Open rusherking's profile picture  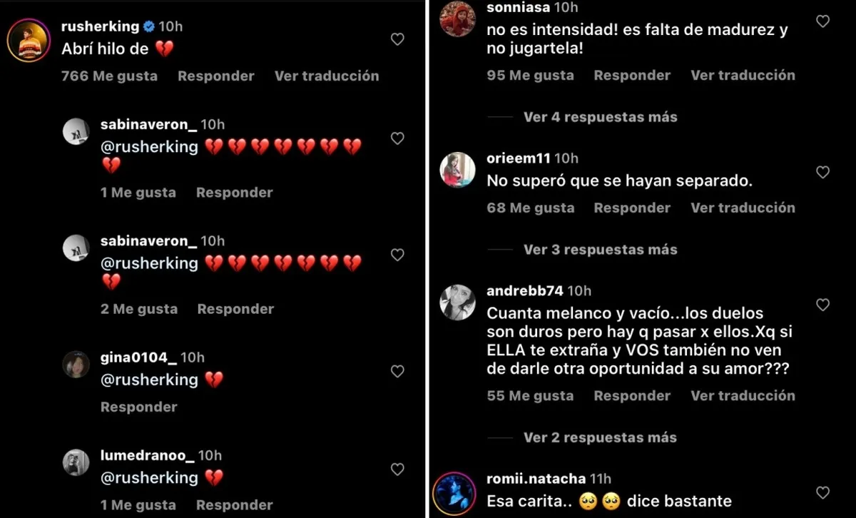click(29, 41)
